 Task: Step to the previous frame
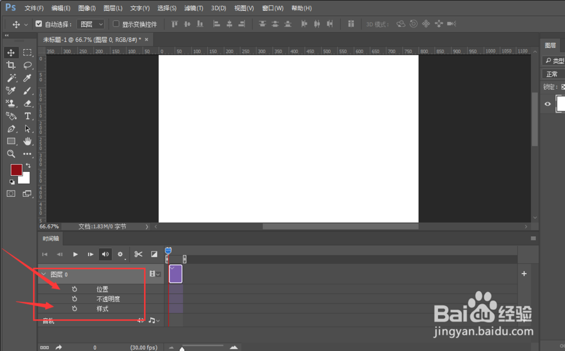[x=60, y=254]
